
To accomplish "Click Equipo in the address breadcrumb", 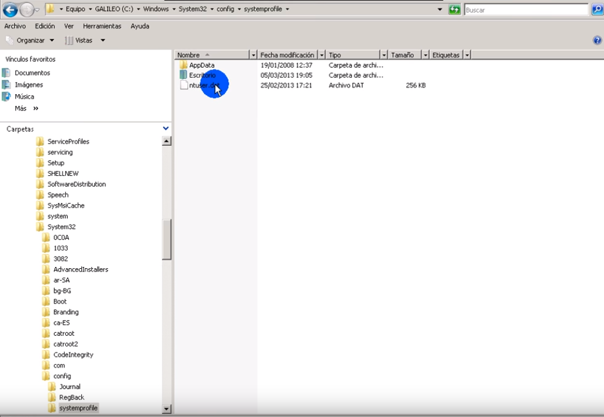I will 75,9.
